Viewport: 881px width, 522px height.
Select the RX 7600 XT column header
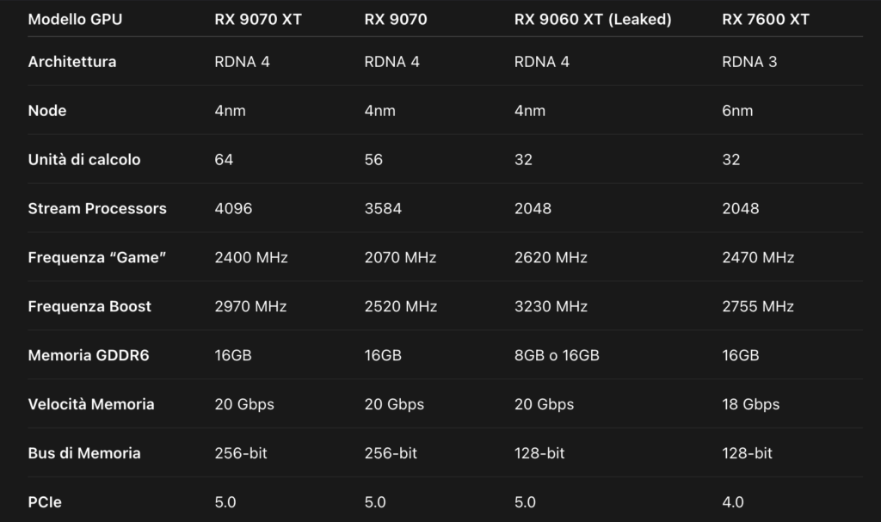(x=765, y=20)
